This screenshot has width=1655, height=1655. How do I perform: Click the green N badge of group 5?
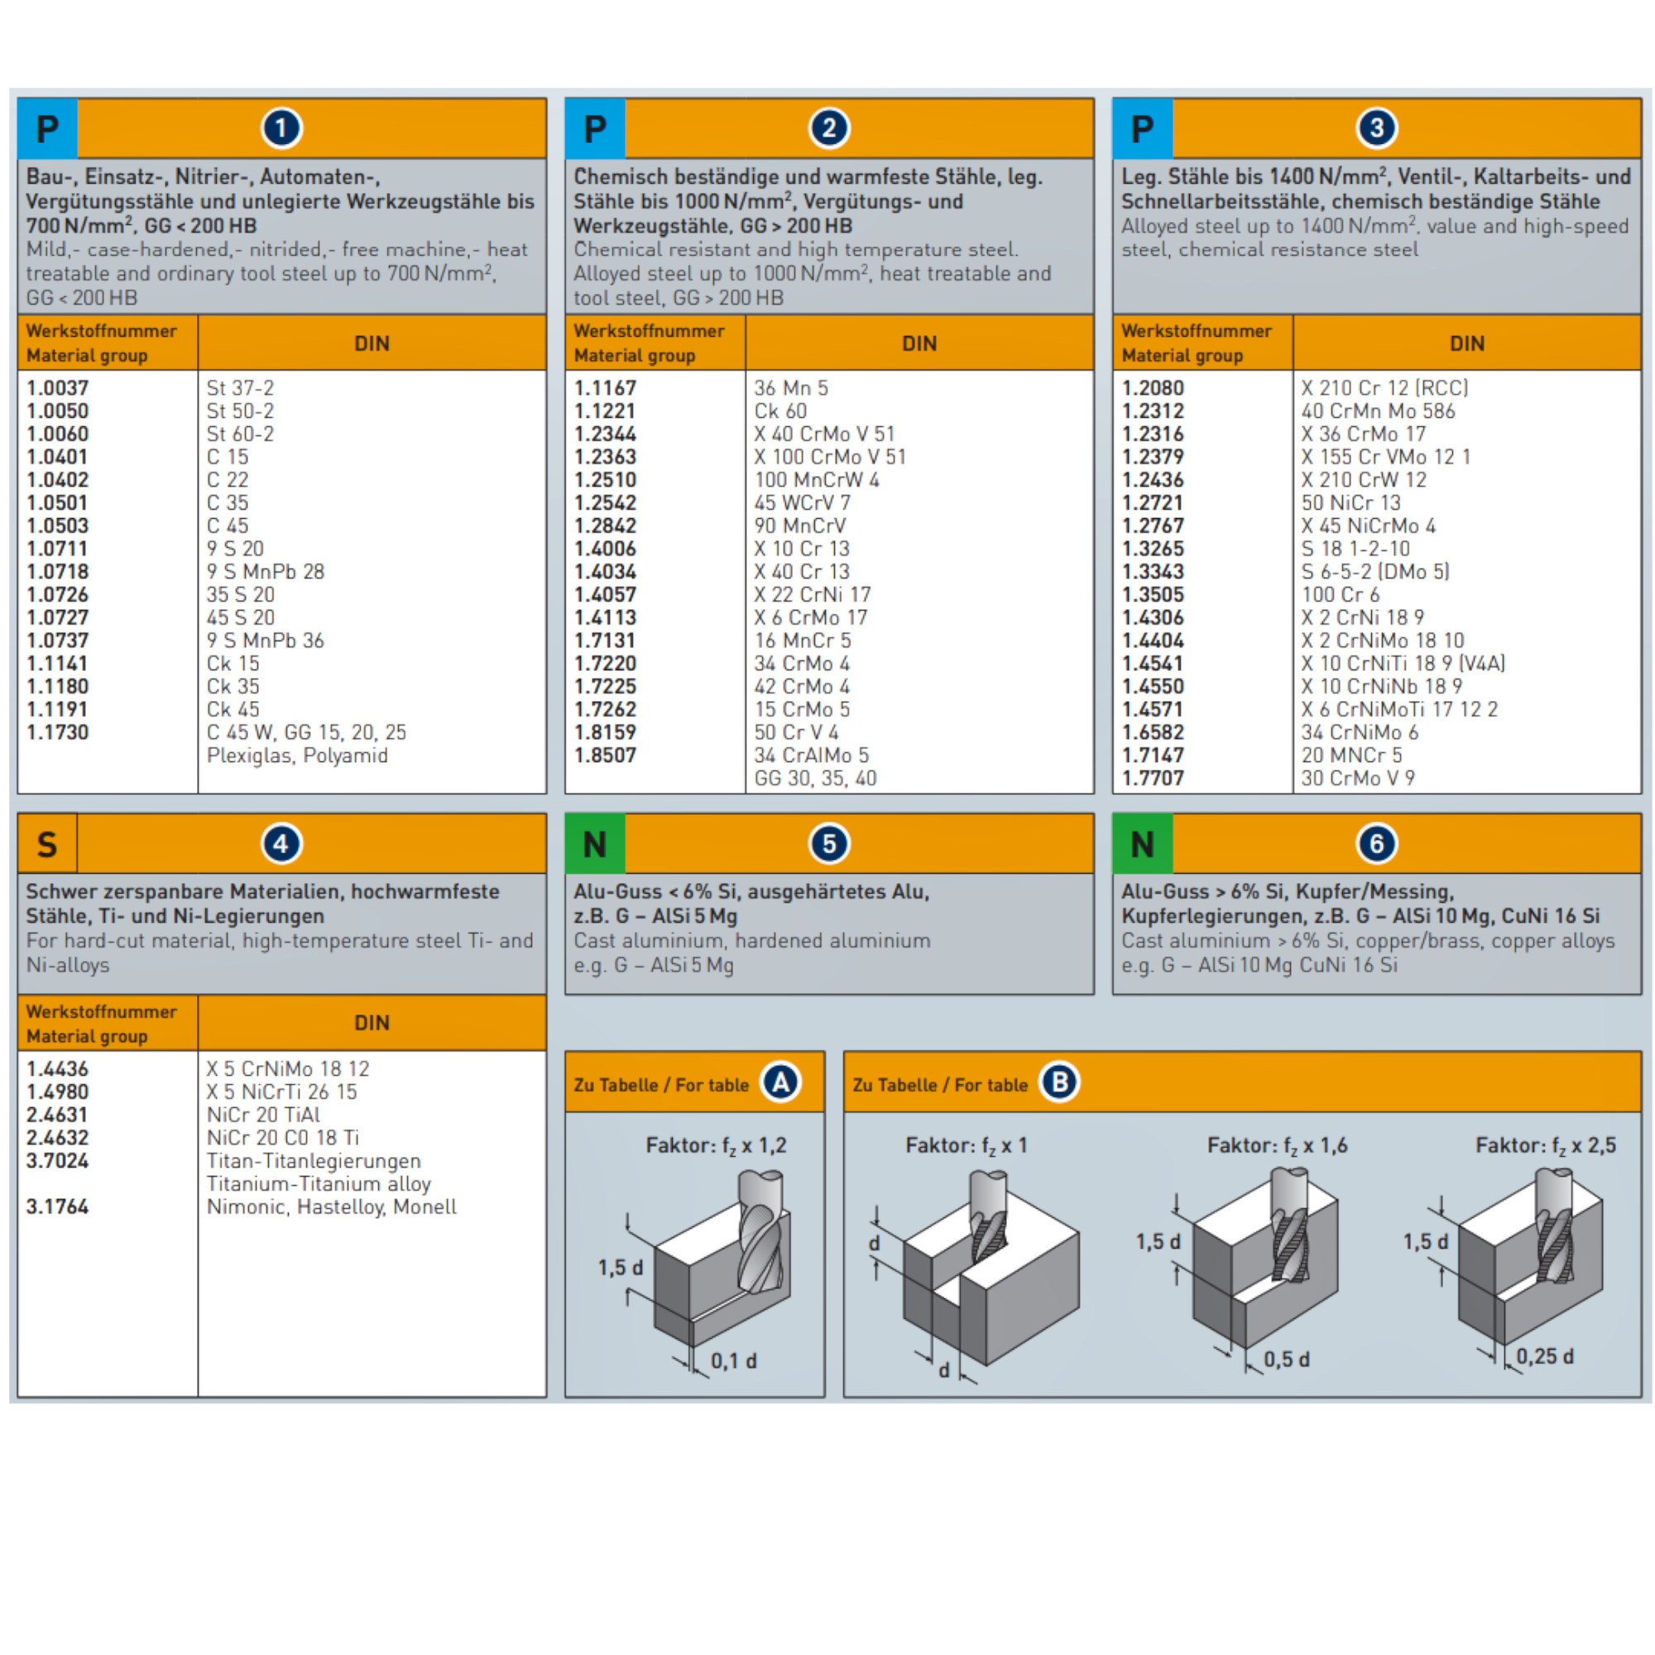coord(595,844)
